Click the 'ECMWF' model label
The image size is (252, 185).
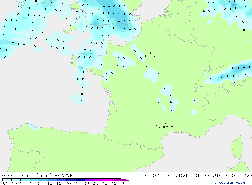[x=64, y=176]
